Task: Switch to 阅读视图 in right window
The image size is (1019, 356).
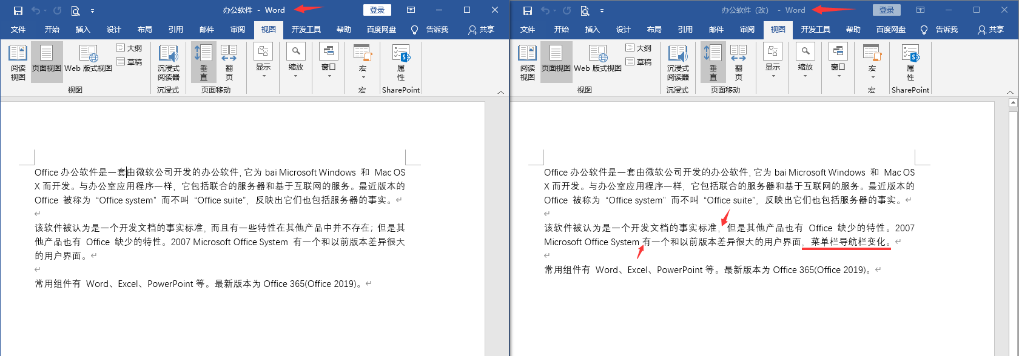Action: [x=527, y=62]
